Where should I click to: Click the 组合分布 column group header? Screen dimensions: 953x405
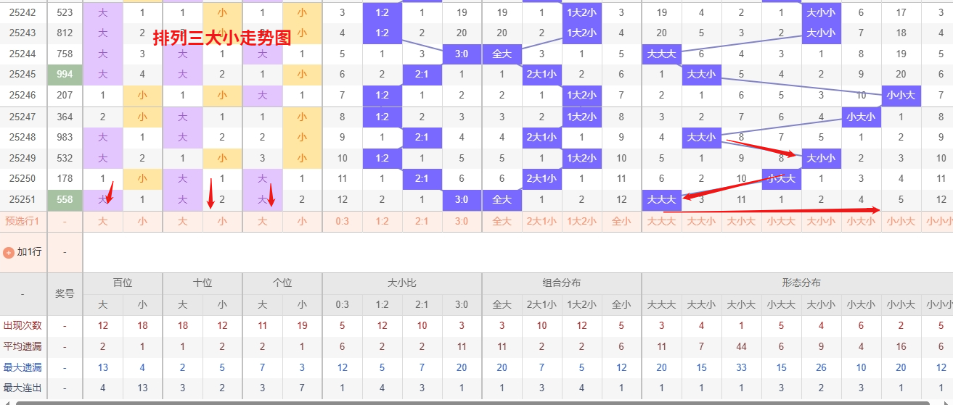562,283
